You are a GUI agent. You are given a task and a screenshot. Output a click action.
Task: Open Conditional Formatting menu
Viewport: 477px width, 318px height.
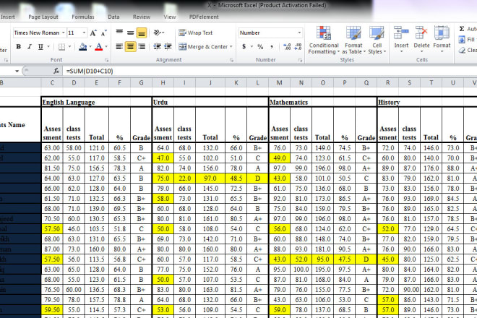[324, 40]
